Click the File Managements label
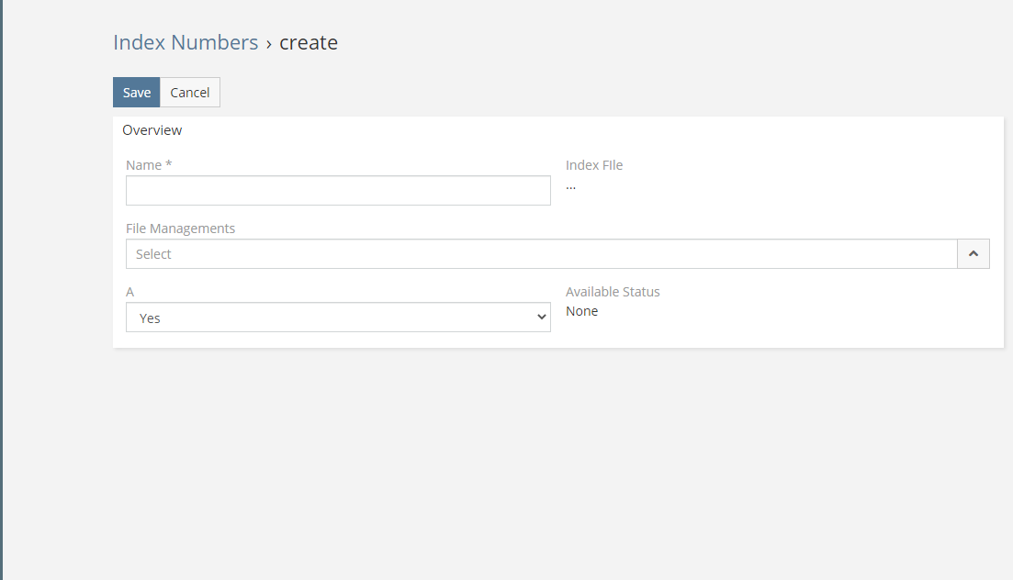1013x580 pixels. click(180, 229)
